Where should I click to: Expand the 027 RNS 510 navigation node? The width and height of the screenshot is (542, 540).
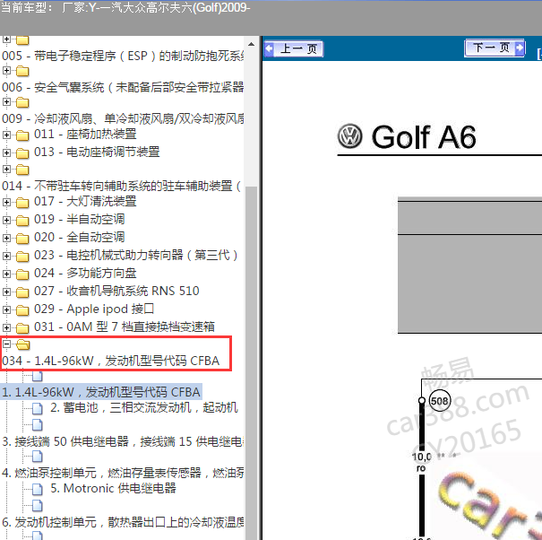(x=6, y=292)
